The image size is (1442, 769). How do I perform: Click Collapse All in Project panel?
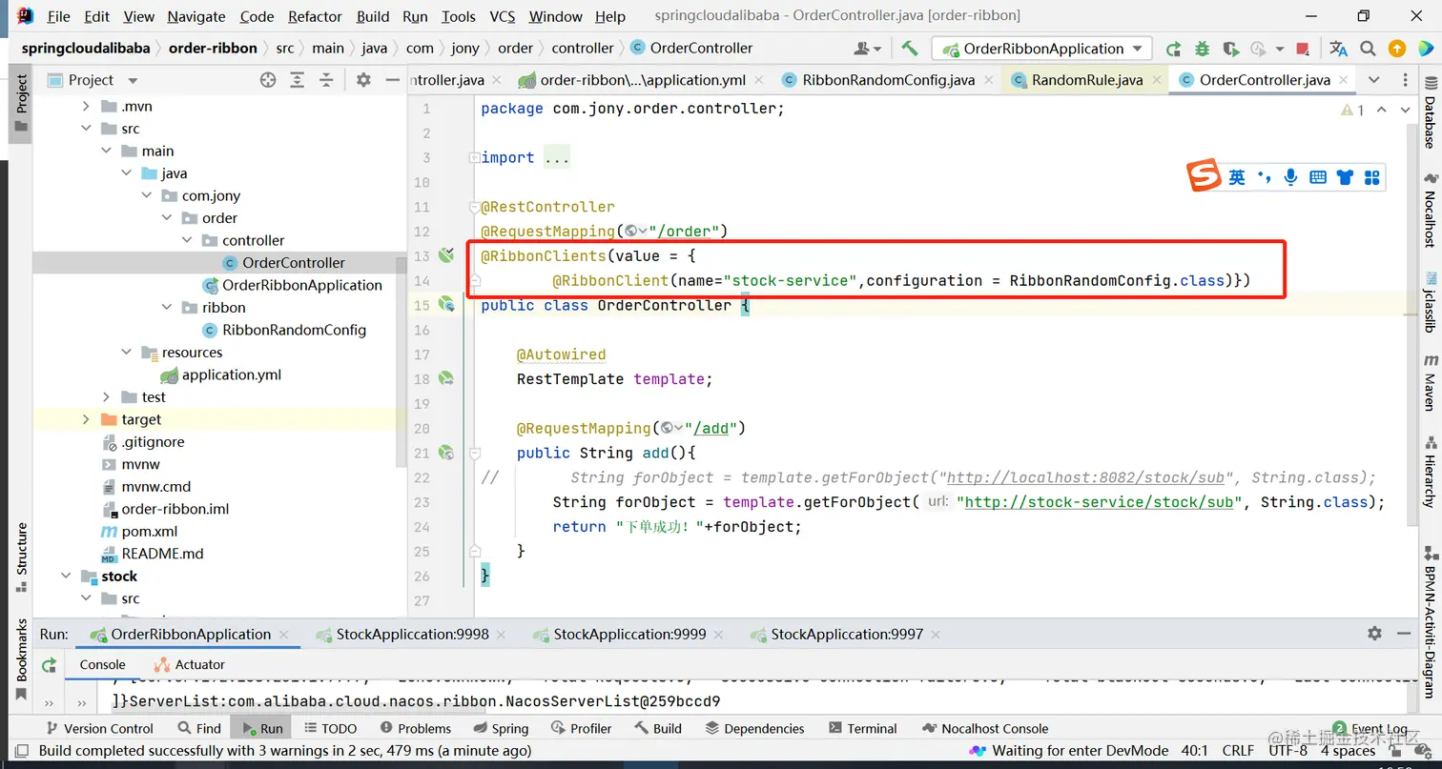click(326, 80)
